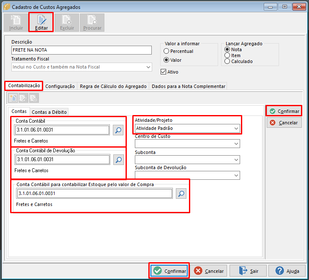Click the Ajuda button
The height and width of the screenshot is (280, 309).
pos(287,271)
